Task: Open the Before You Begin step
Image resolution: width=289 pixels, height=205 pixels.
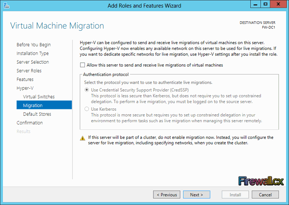Action: (x=34, y=45)
